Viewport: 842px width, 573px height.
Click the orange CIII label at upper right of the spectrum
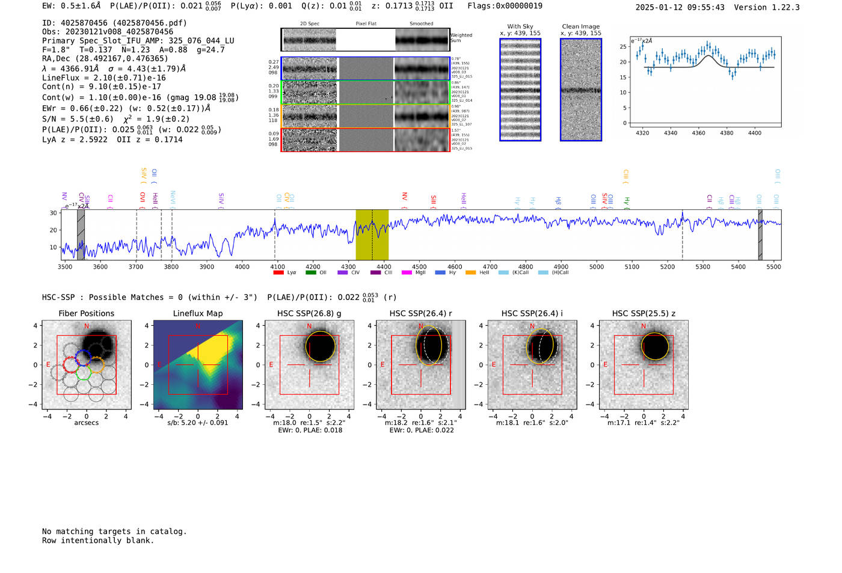click(x=626, y=177)
